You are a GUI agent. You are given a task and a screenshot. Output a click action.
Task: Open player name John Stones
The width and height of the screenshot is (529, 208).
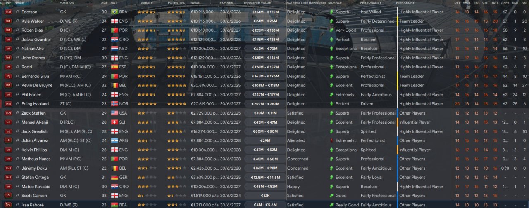pyautogui.click(x=33, y=58)
